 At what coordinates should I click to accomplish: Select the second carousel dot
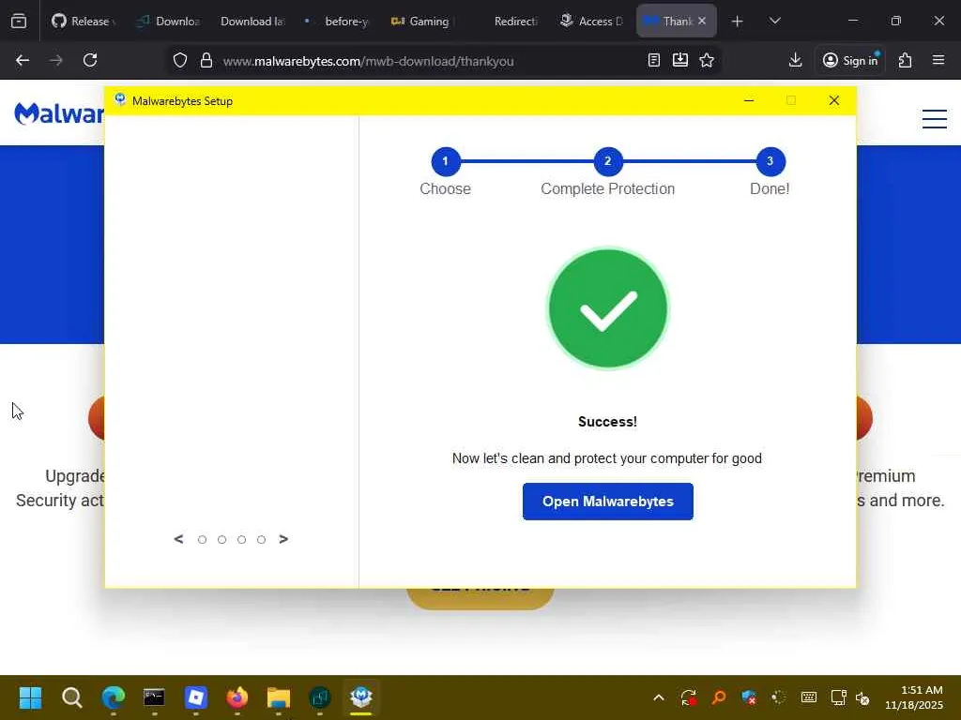[221, 539]
